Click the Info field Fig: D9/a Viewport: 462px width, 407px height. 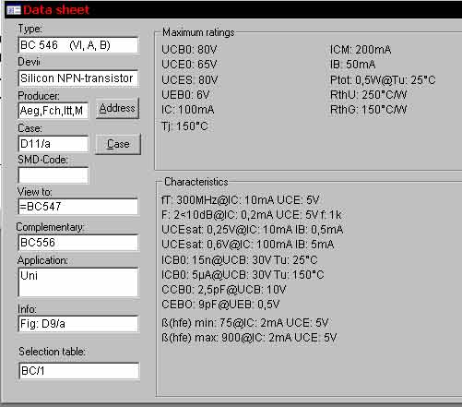click(x=78, y=324)
